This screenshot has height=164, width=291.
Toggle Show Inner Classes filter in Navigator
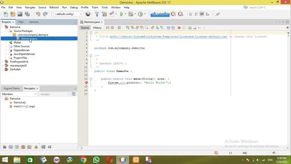point(29,147)
